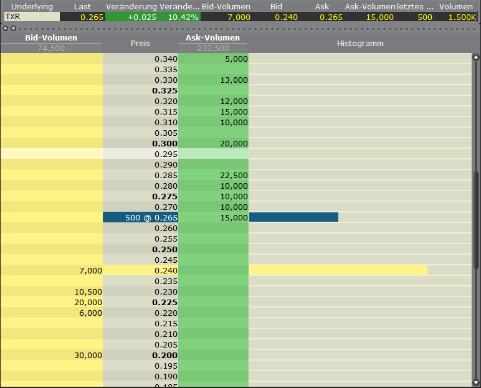Click the TXR underlying symbol cell
The height and width of the screenshot is (388, 481).
(x=31, y=17)
